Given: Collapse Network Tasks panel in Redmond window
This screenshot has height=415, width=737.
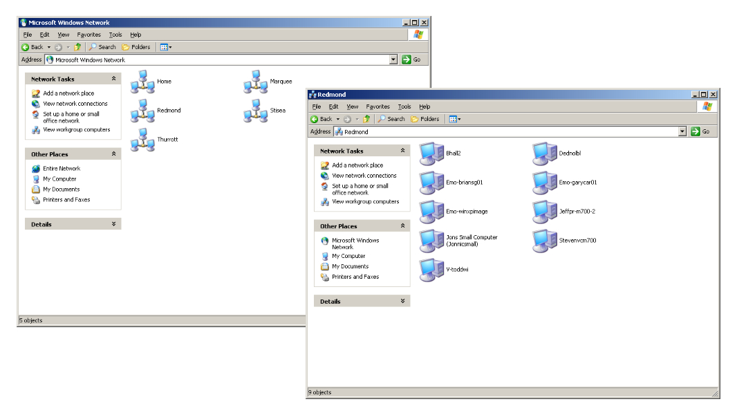Looking at the screenshot, I should pos(402,151).
